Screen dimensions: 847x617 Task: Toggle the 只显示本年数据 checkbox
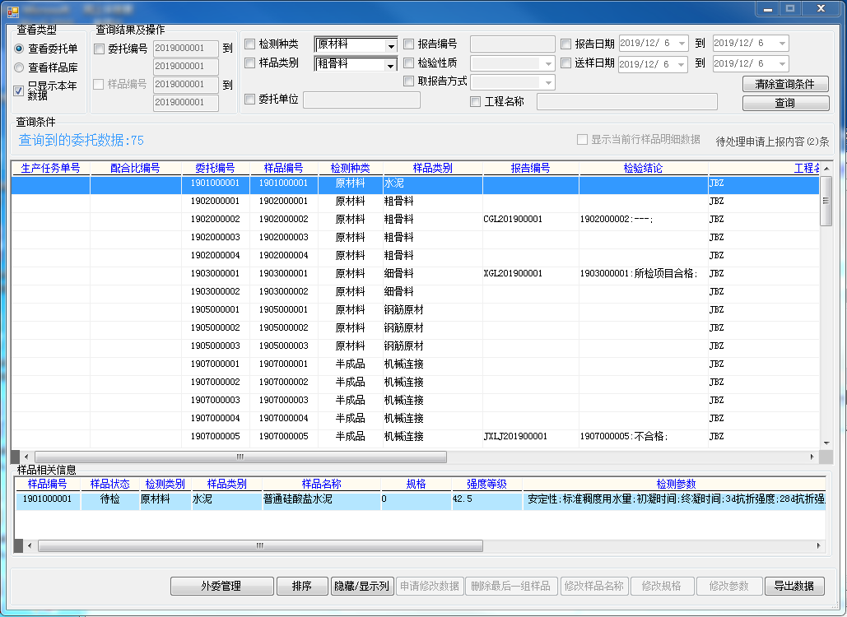tap(19, 90)
